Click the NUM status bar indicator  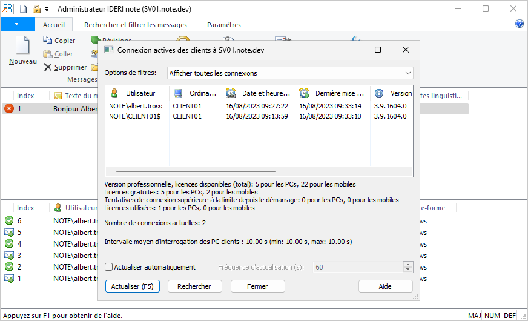pyautogui.click(x=492, y=316)
